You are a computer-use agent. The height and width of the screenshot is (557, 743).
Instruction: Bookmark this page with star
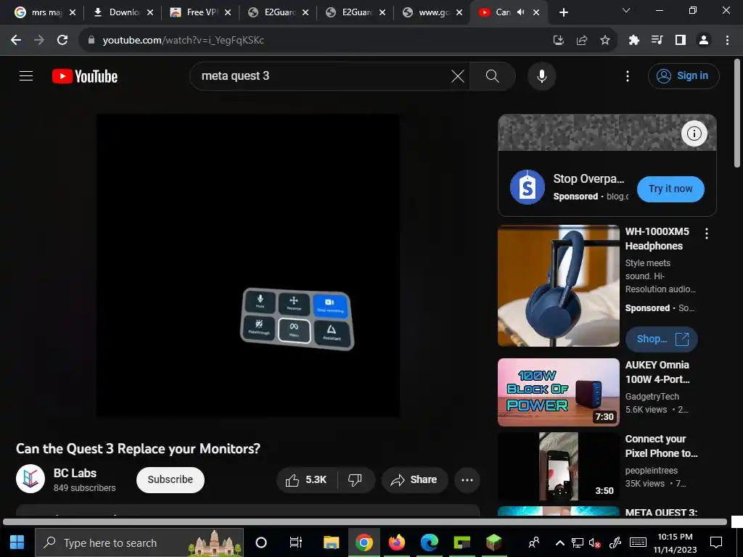coord(604,41)
